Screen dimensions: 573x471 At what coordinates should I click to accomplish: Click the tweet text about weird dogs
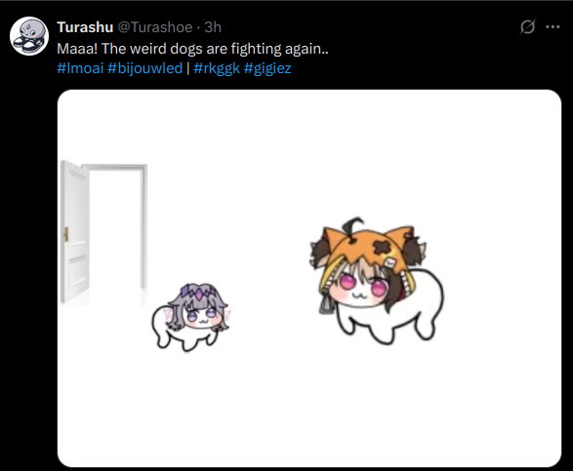click(x=192, y=49)
